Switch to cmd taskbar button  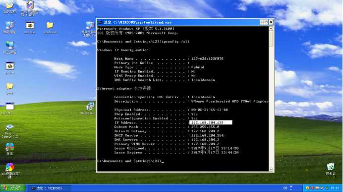[50, 188]
